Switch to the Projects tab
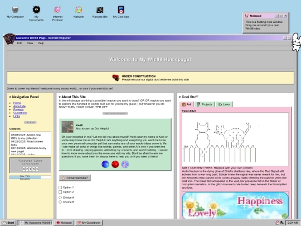Screen dimensions: 301x226 [x=205, y=104]
